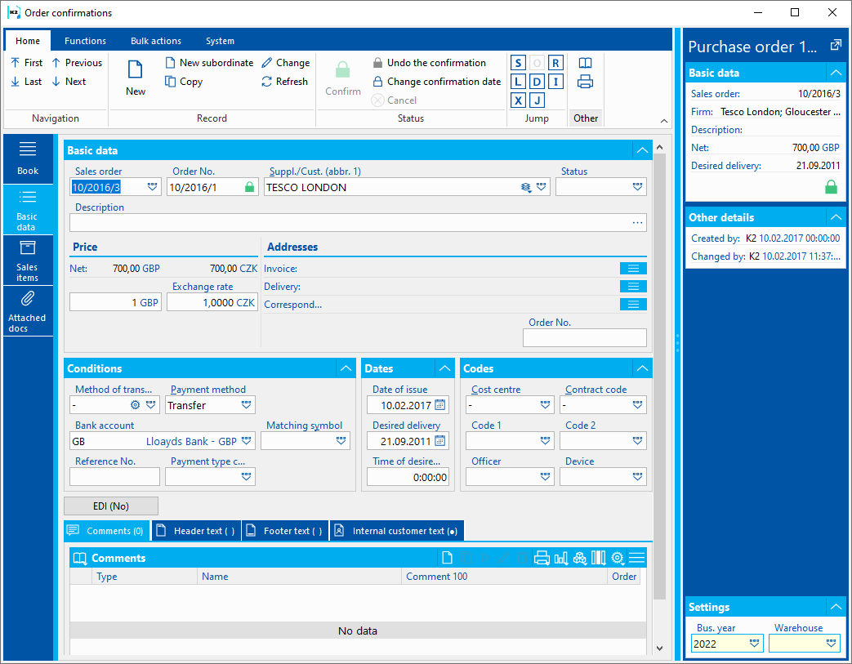Go to the Previous record
This screenshot has width=852, height=664.
(77, 63)
